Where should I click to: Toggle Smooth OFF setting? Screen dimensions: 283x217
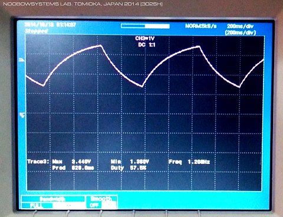click(x=94, y=205)
